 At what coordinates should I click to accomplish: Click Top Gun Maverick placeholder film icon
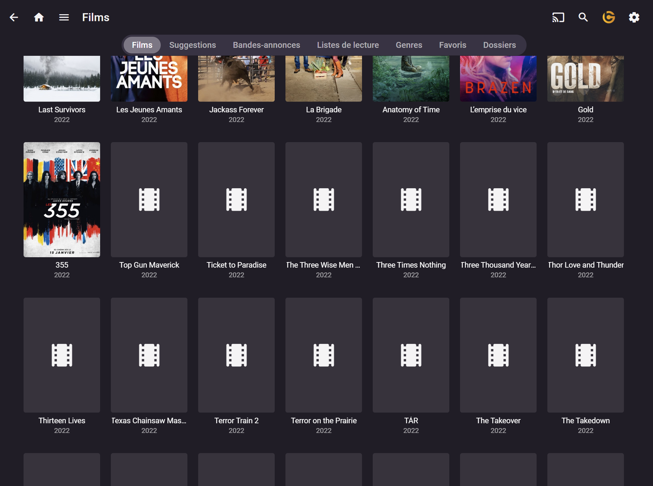click(149, 200)
